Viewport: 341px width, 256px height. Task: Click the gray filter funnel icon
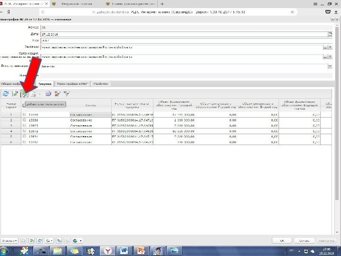(67, 94)
